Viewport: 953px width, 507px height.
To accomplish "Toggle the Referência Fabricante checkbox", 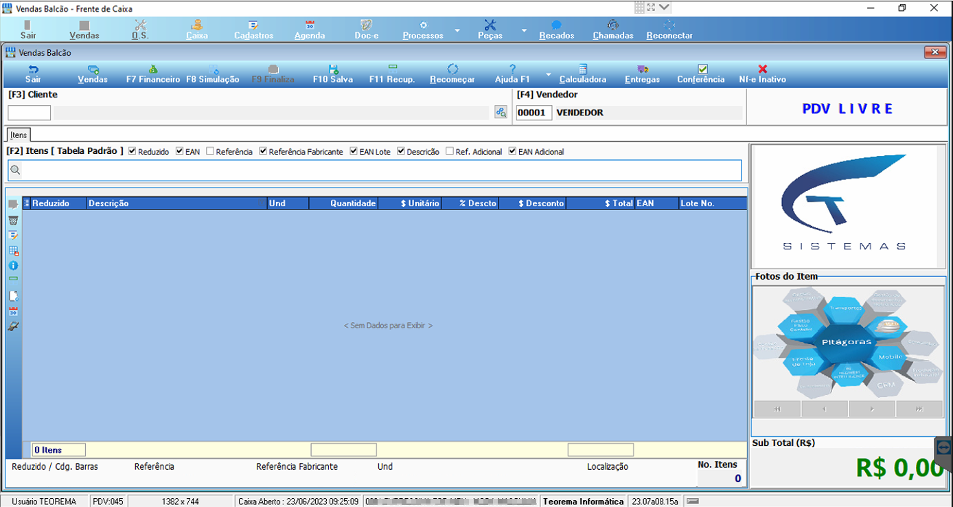I will [264, 151].
